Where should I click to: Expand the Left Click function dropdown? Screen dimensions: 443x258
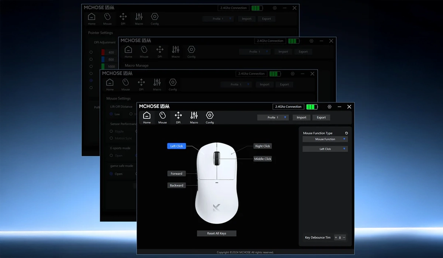click(x=325, y=149)
